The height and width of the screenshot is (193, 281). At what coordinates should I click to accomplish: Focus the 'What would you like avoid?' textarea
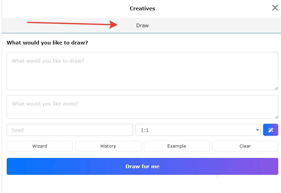point(142,107)
